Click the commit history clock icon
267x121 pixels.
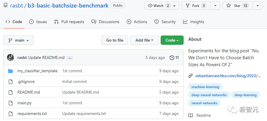point(172,57)
